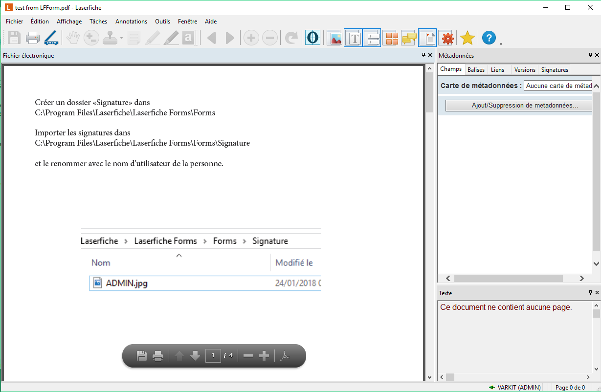Open the toolbar options arrow beside Help
Screen dimensions: 601x392
(501, 44)
